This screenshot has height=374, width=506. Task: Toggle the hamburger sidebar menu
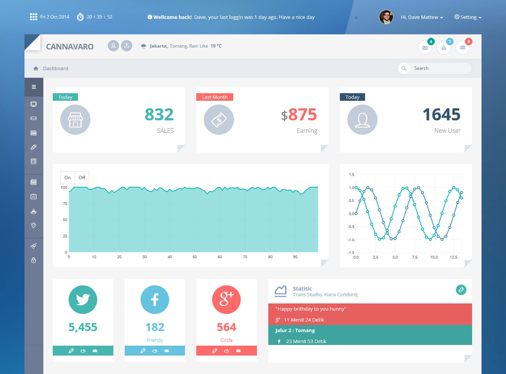pos(34,87)
